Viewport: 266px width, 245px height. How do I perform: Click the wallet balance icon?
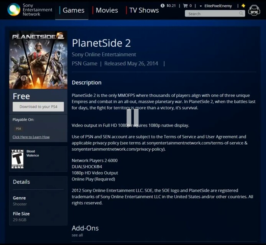tap(163, 6)
